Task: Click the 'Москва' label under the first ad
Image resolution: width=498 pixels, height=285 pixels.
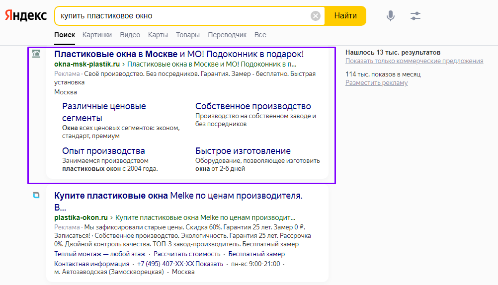Action: (x=66, y=92)
